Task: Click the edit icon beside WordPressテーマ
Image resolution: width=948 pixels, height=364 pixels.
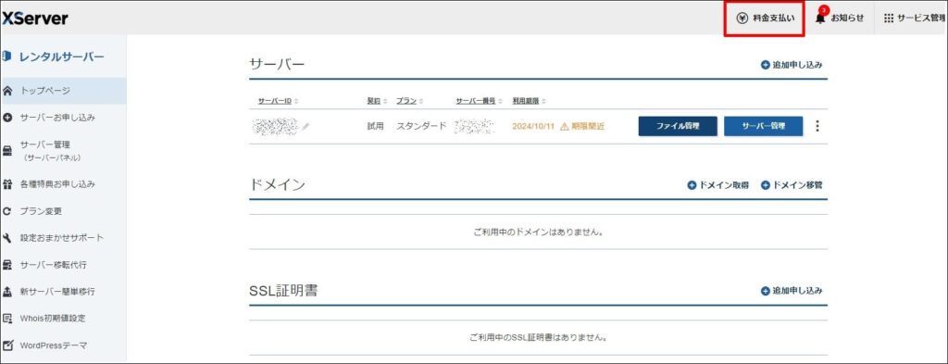Action: pyautogui.click(x=7, y=345)
